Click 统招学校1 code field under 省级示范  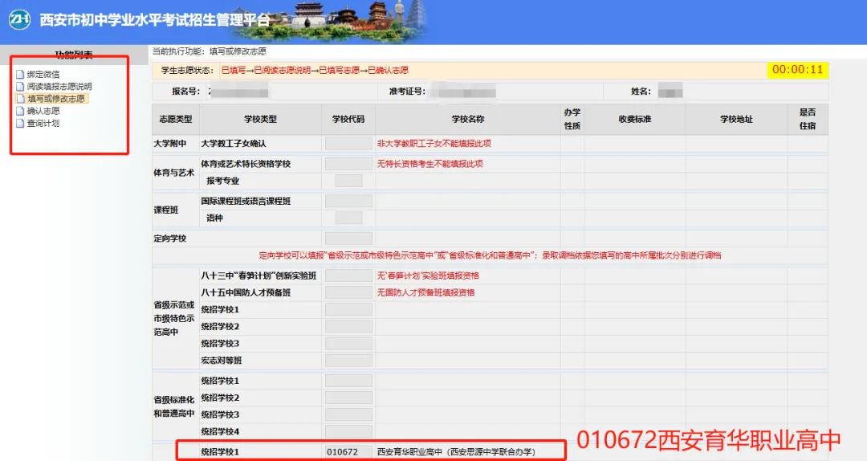(348, 309)
